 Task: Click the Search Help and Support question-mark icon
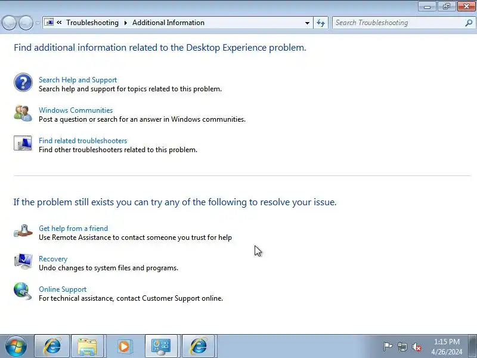point(23,82)
